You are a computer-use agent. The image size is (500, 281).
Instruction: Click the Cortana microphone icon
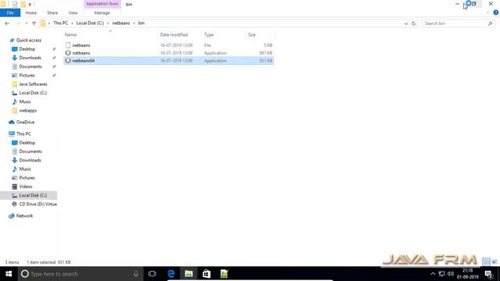pos(136,274)
